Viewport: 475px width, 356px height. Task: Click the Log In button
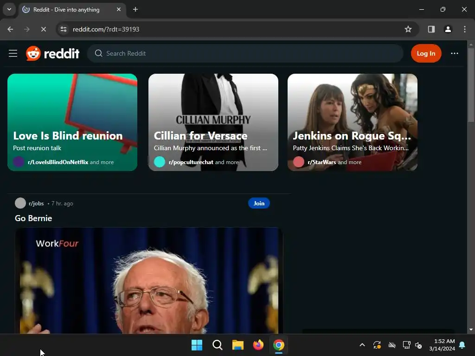pos(426,53)
